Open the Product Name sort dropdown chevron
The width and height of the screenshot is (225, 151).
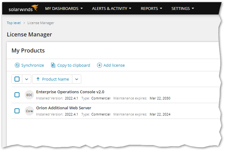pos(77,79)
